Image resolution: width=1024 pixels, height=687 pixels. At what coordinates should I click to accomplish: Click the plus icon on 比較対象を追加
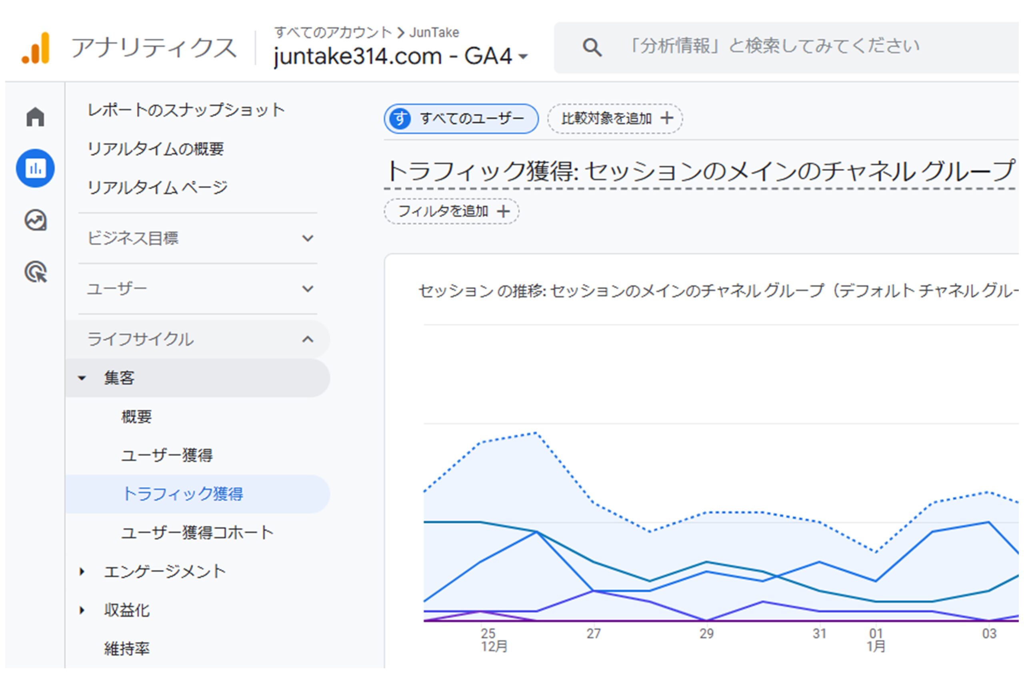click(666, 118)
